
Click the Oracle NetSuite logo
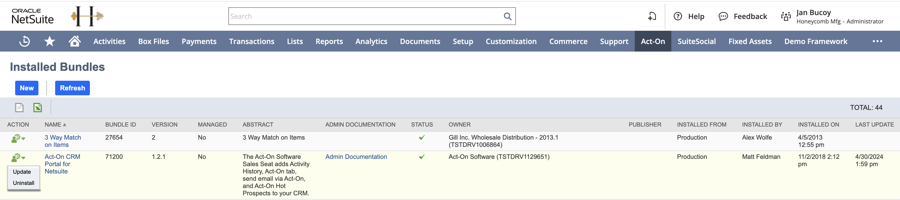(32, 16)
